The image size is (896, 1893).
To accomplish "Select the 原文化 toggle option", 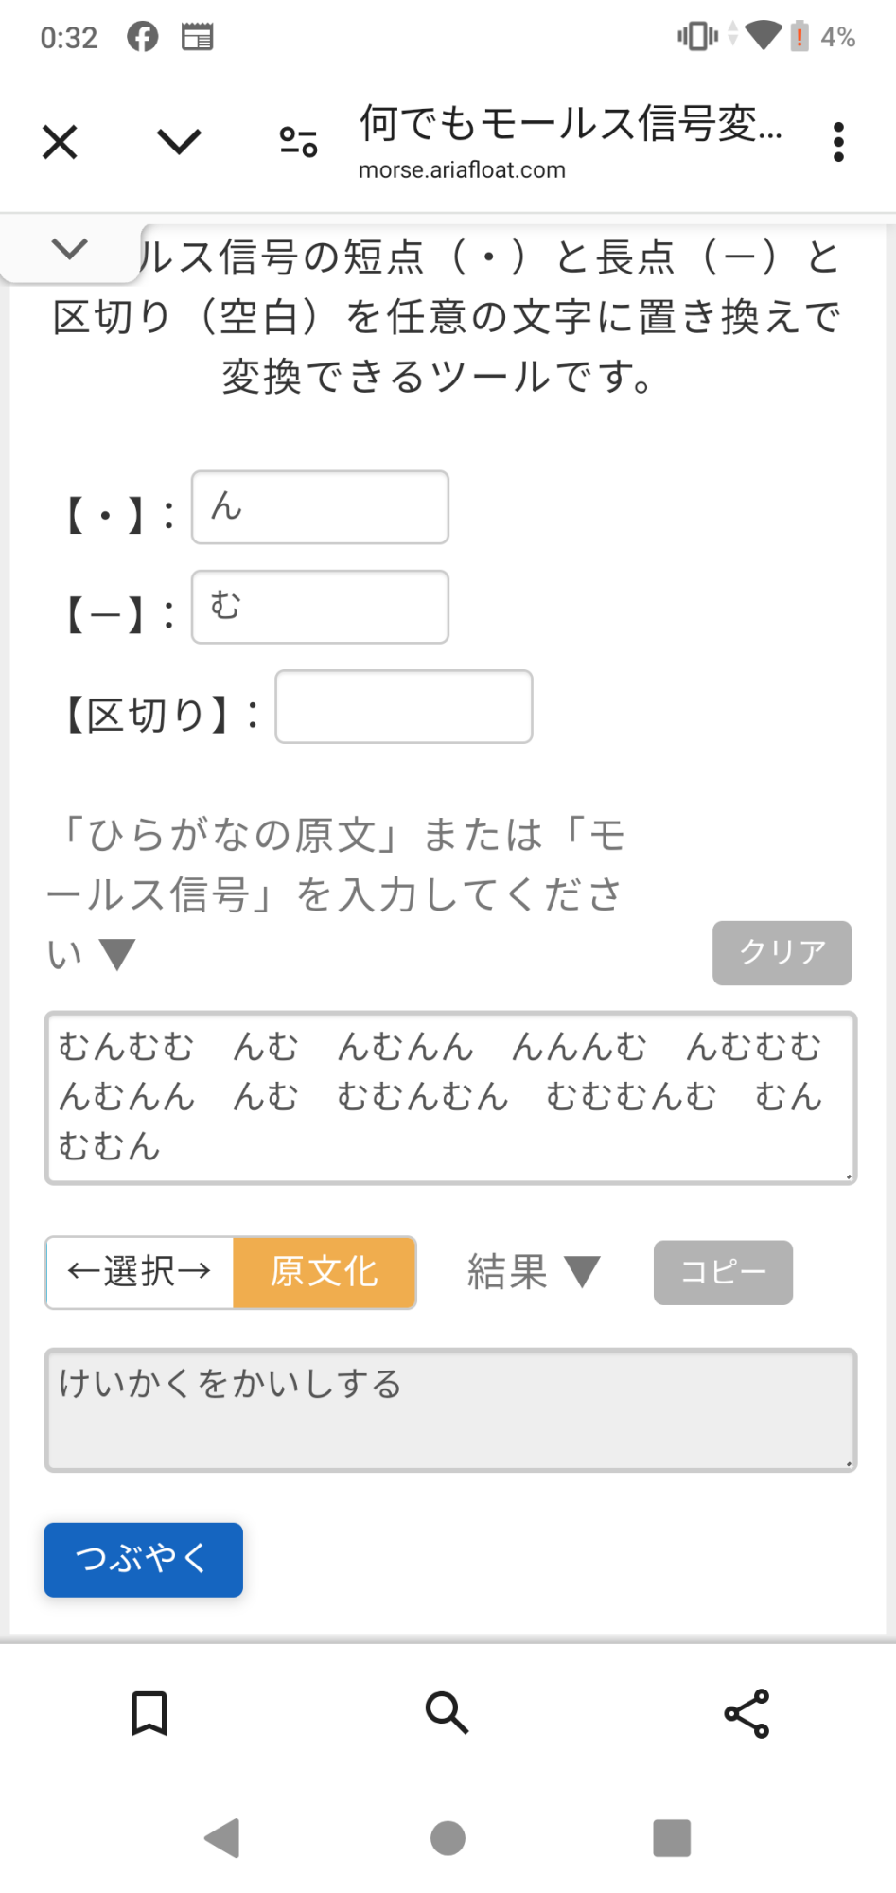I will pos(324,1272).
